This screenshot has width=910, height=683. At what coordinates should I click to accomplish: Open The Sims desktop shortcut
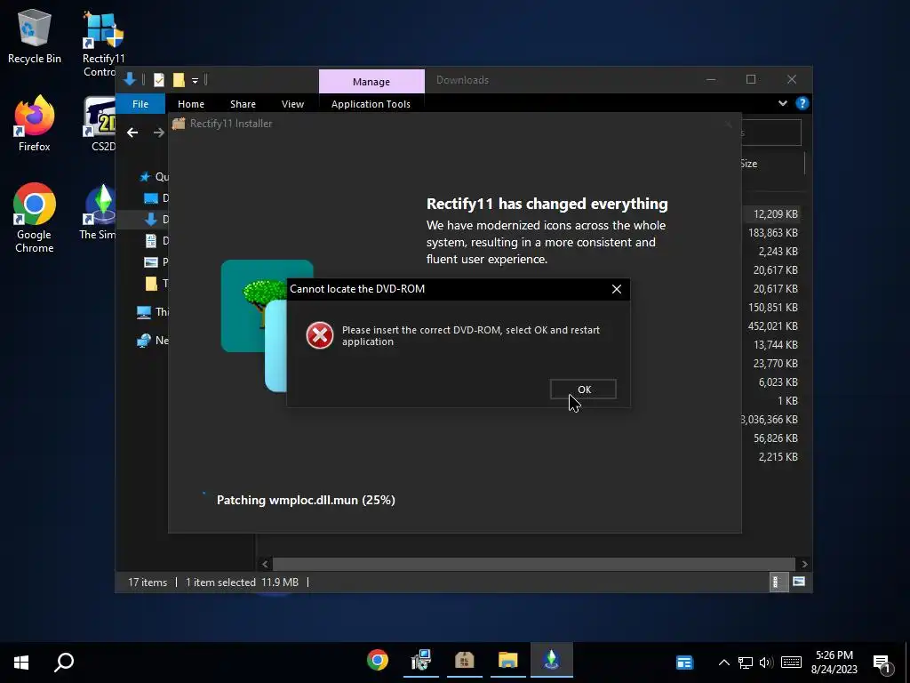point(99,212)
